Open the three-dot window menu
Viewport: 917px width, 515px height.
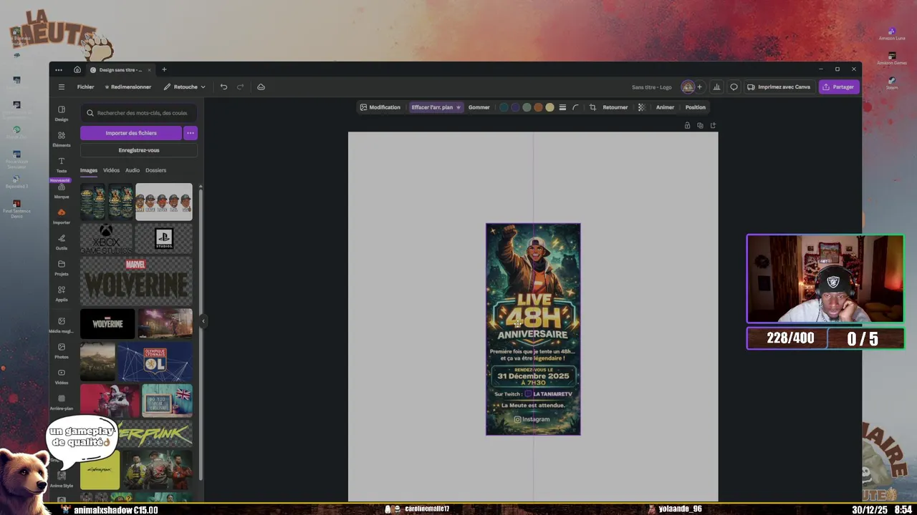pyautogui.click(x=59, y=69)
